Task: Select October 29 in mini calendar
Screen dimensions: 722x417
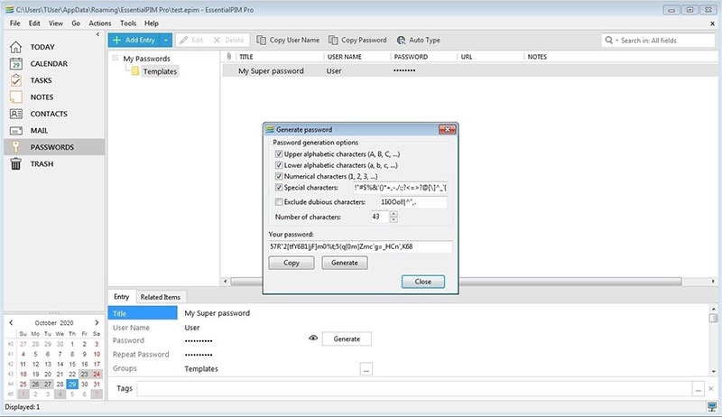Action: [x=72, y=384]
